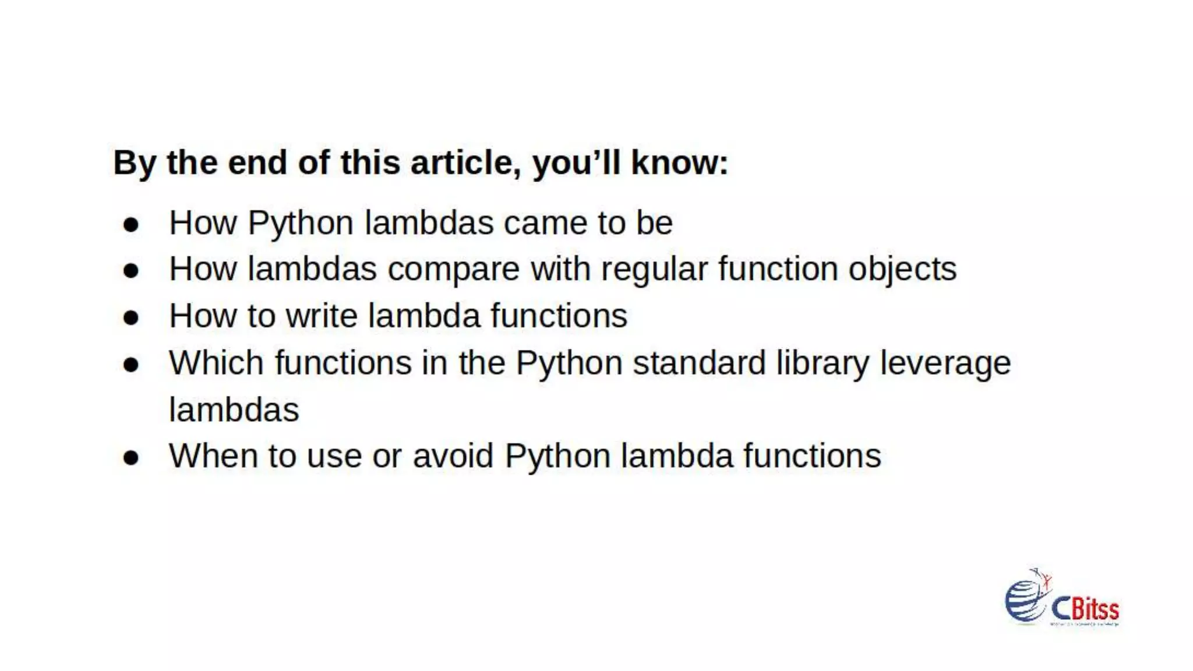Click the bullet dot before "When to use or avoid"

point(131,458)
